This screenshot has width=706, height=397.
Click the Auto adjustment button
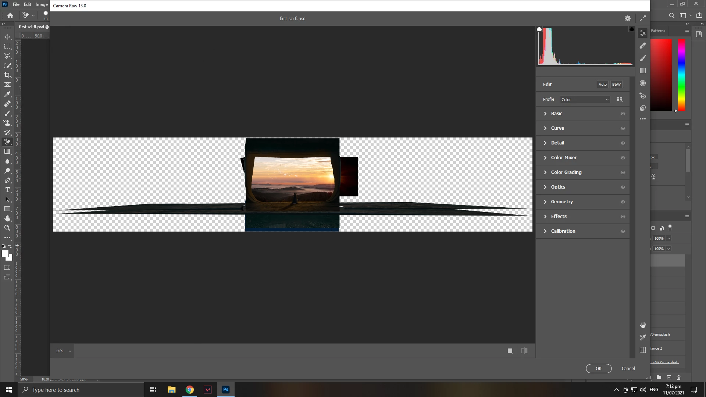click(602, 84)
